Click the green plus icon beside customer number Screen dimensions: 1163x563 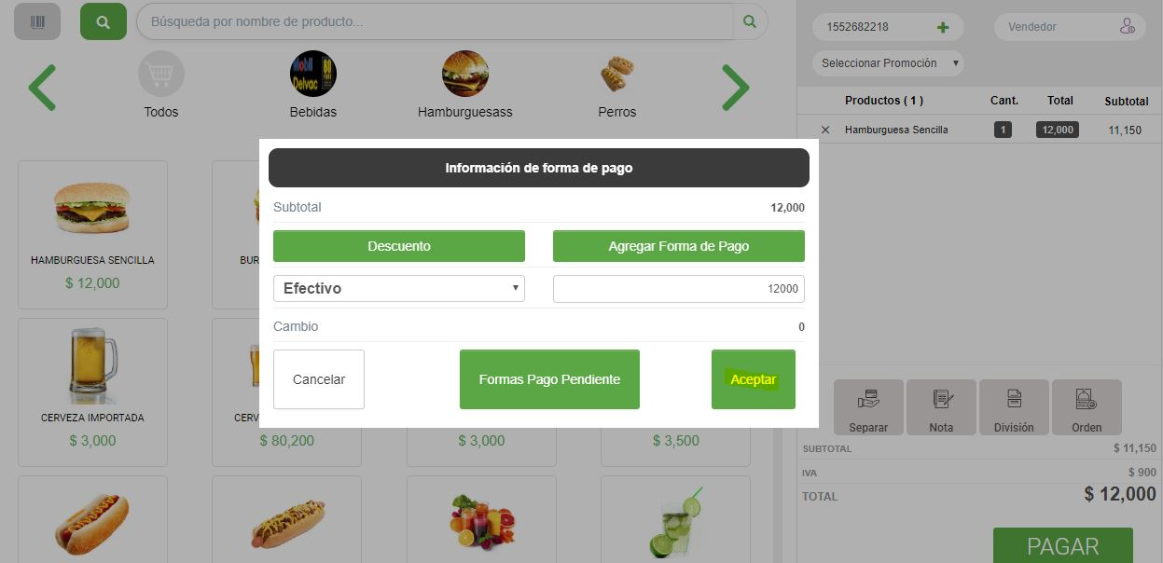coord(943,27)
